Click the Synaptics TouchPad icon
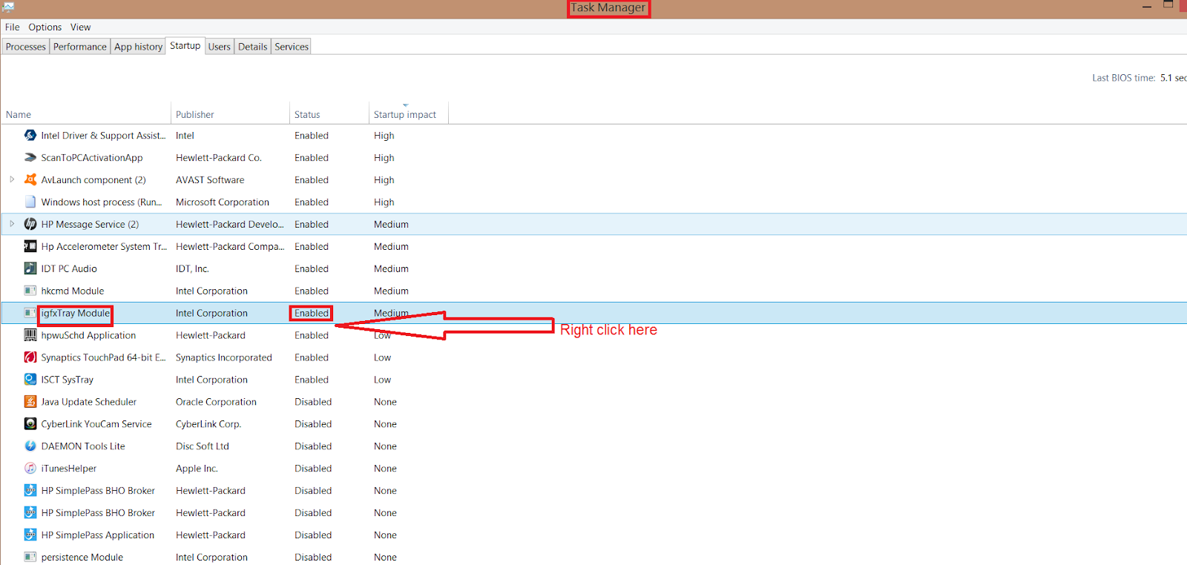 pyautogui.click(x=30, y=357)
